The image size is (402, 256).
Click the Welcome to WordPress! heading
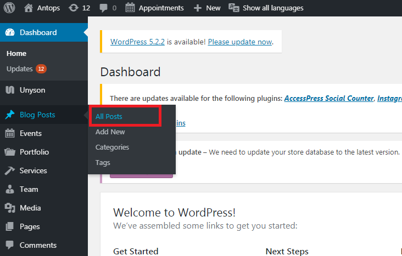point(174,213)
